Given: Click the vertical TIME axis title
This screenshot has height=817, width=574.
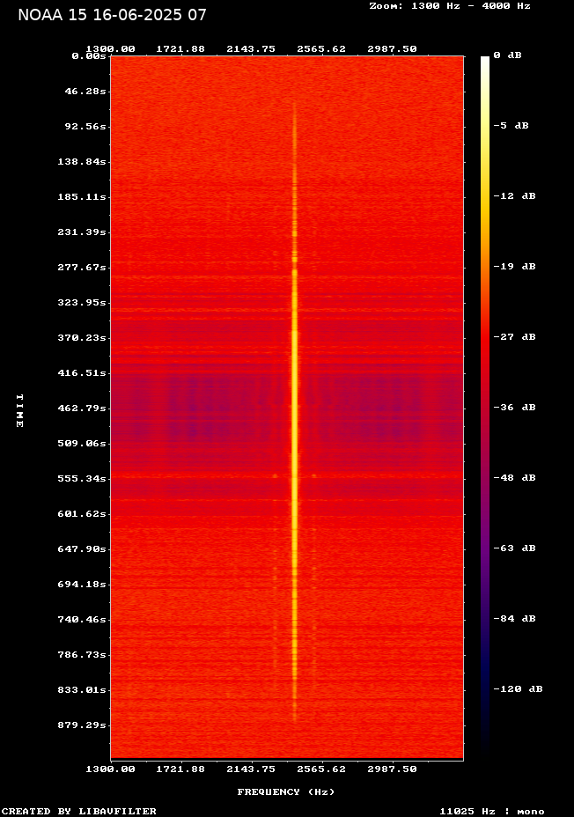Looking at the screenshot, I should coord(18,410).
